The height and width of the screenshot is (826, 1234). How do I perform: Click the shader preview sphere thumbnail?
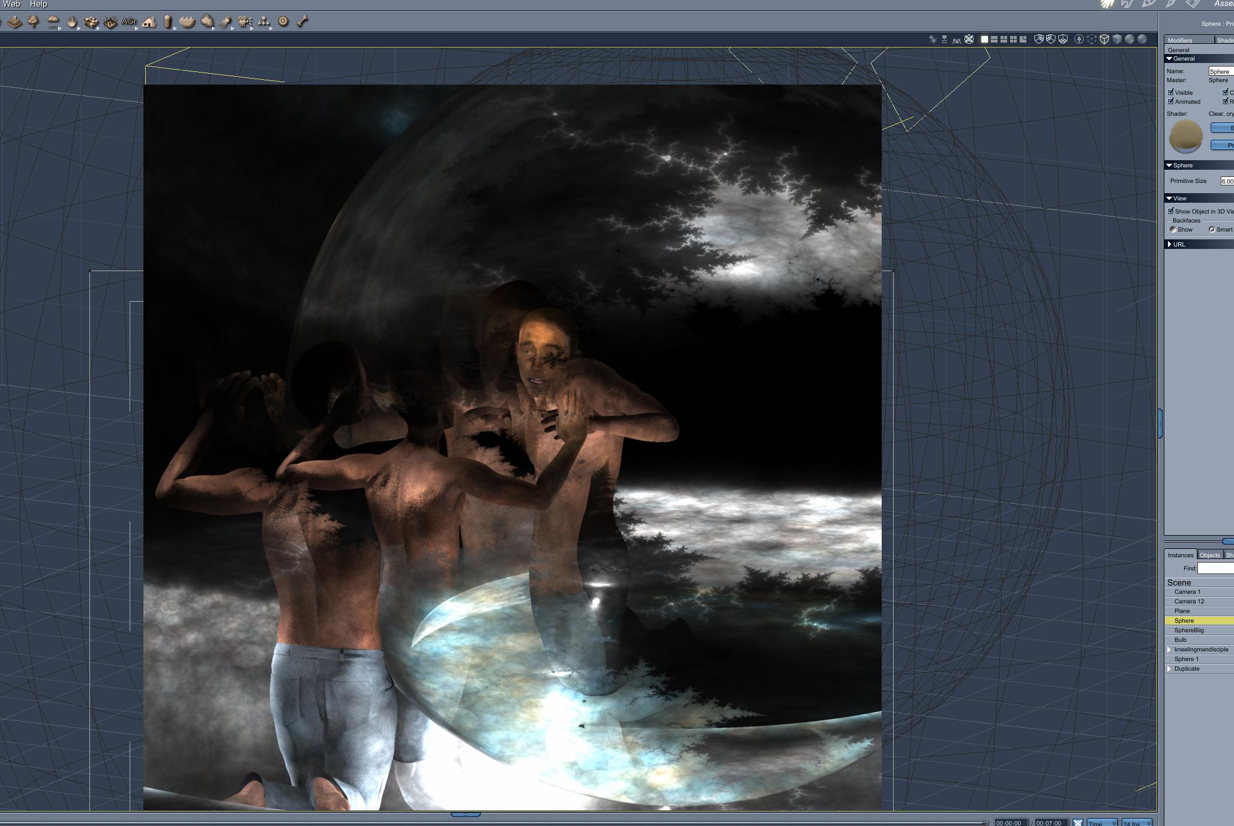point(1185,137)
